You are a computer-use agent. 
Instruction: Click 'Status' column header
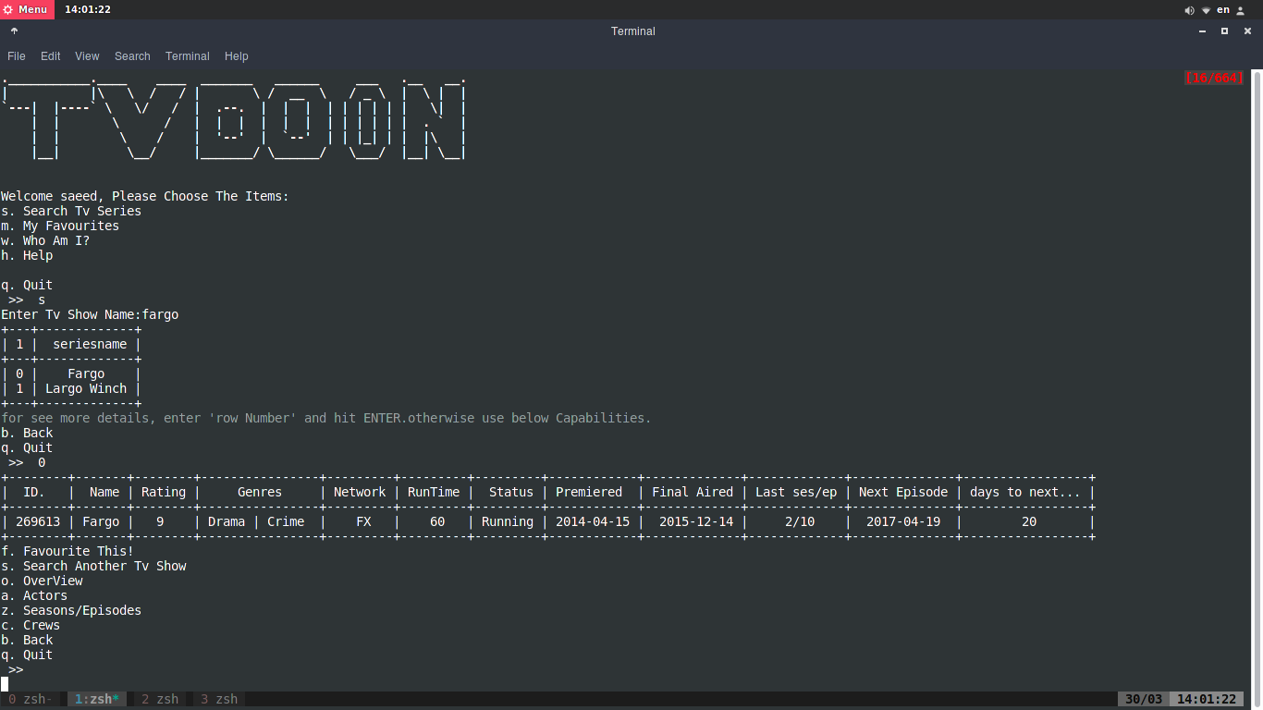(511, 493)
